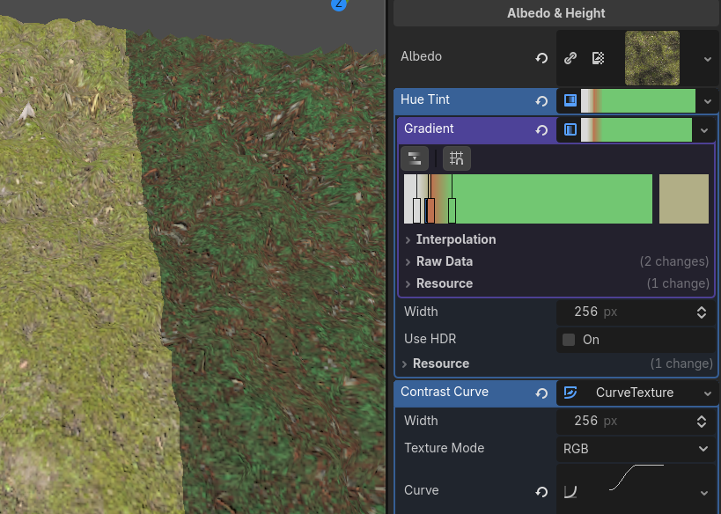
Task: Click the revert arrow beside Gradient
Action: [541, 129]
